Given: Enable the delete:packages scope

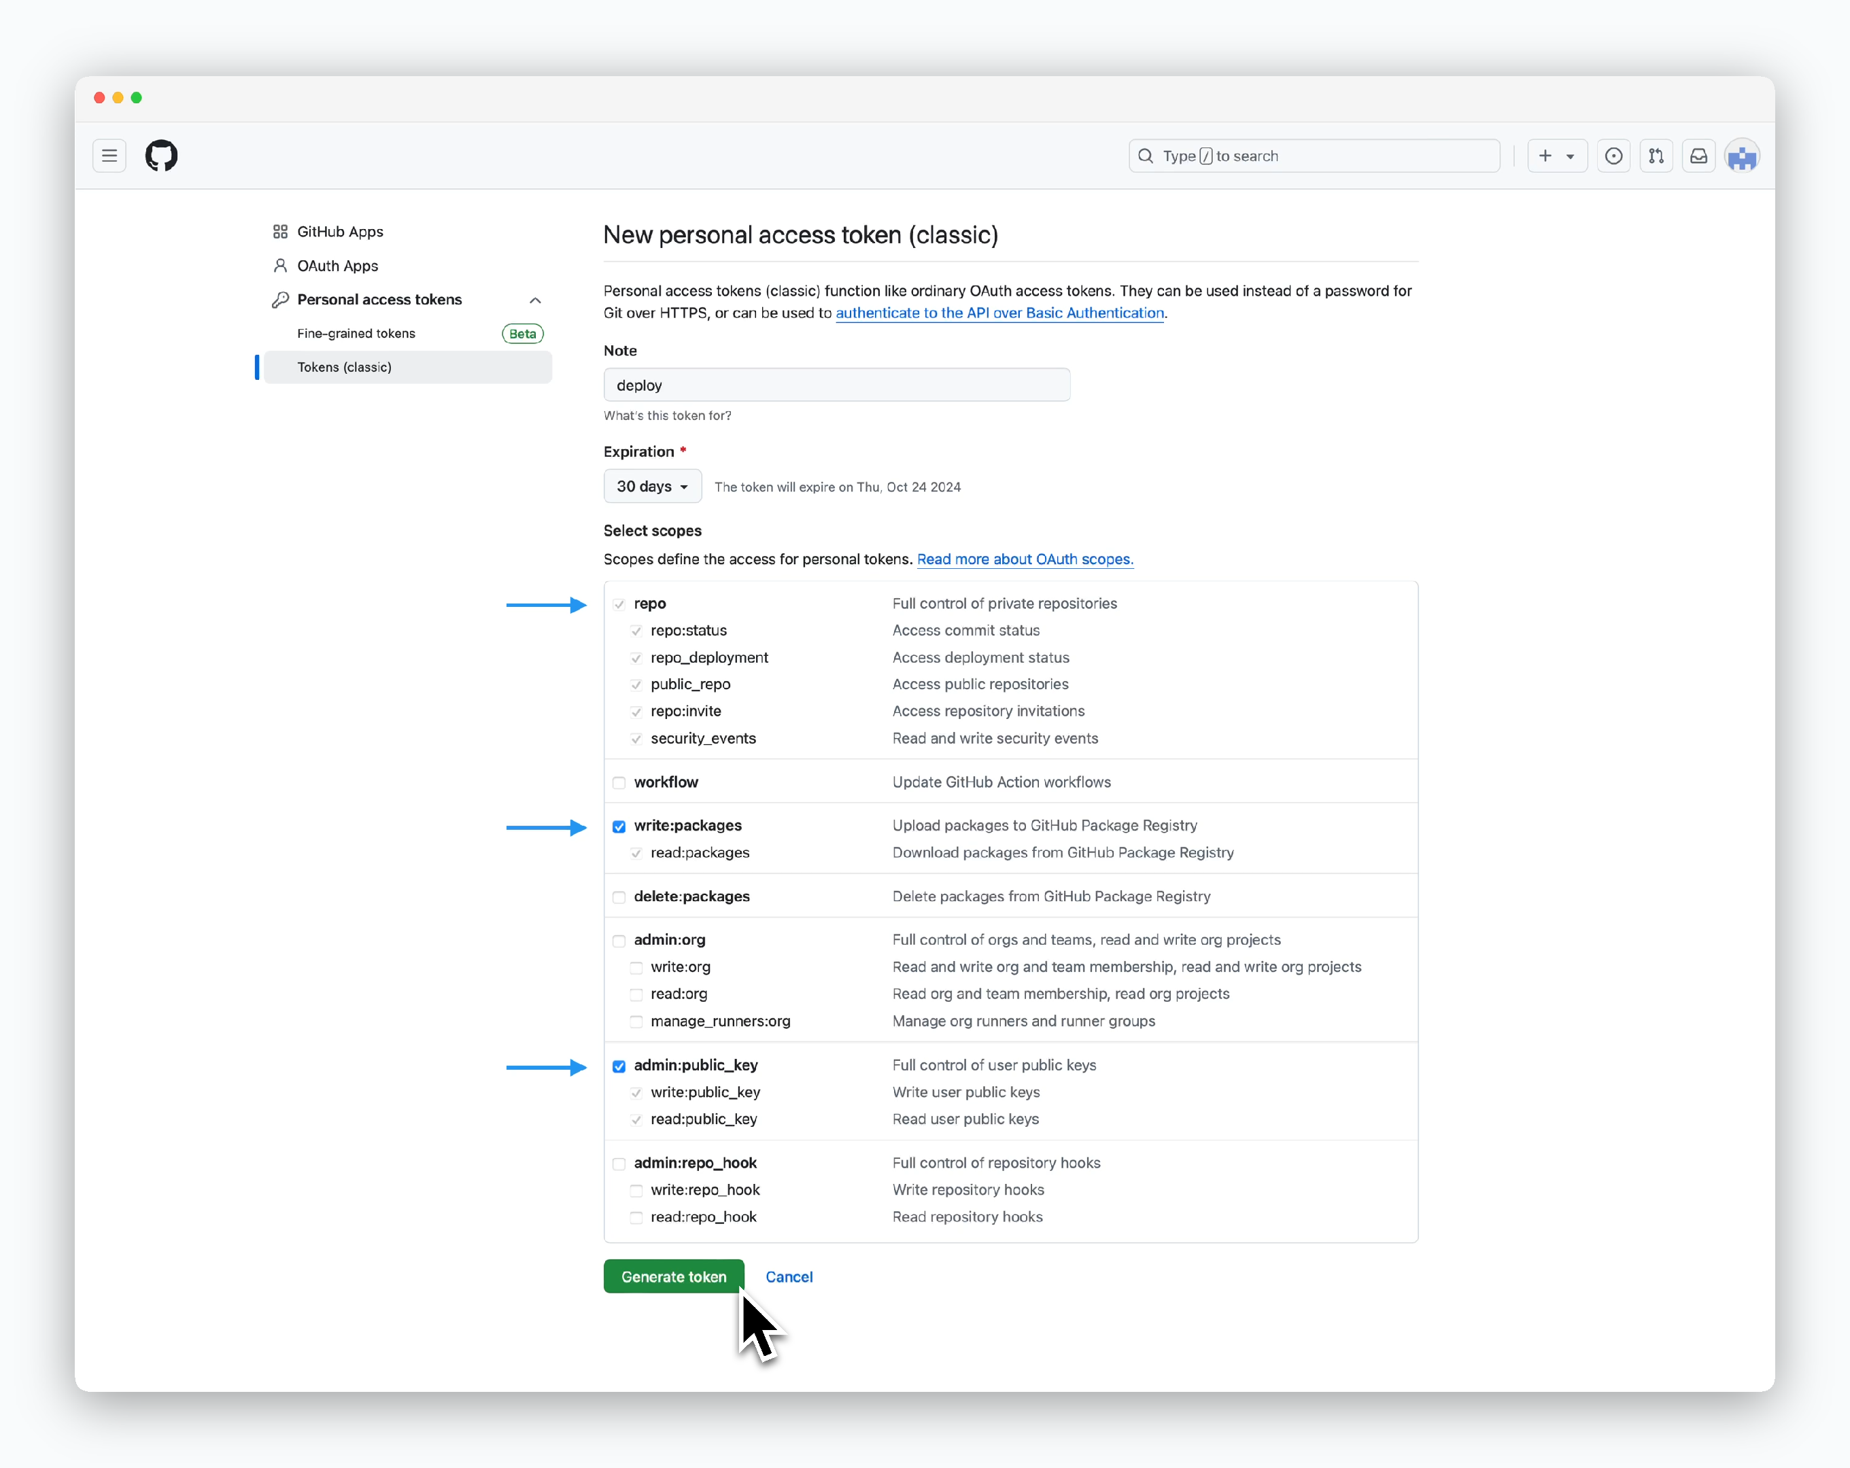Looking at the screenshot, I should coord(619,897).
